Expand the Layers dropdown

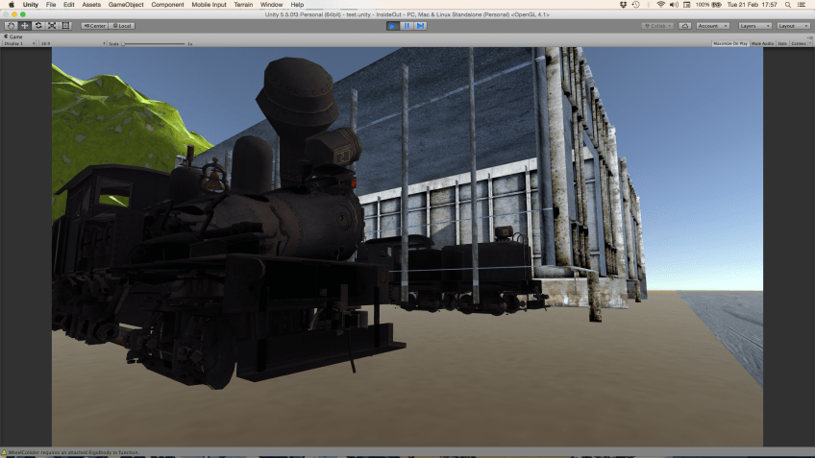(x=754, y=26)
